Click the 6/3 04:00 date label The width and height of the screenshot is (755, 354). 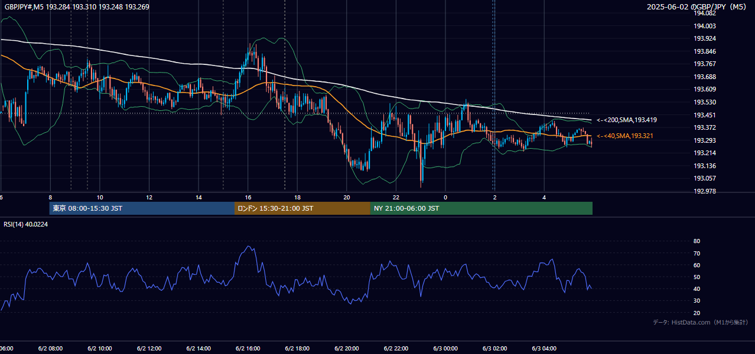pos(545,349)
